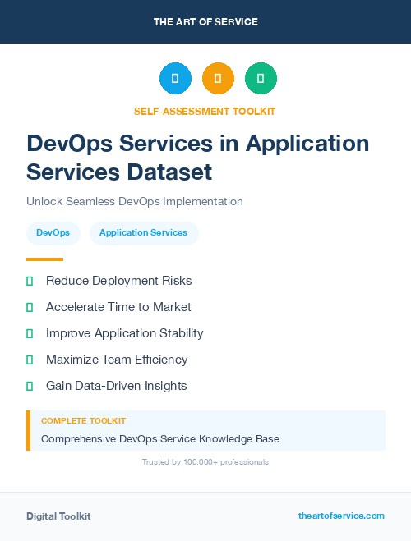Click the Digital Toolkit footer label
The width and height of the screenshot is (411, 541).
pyautogui.click(x=58, y=516)
